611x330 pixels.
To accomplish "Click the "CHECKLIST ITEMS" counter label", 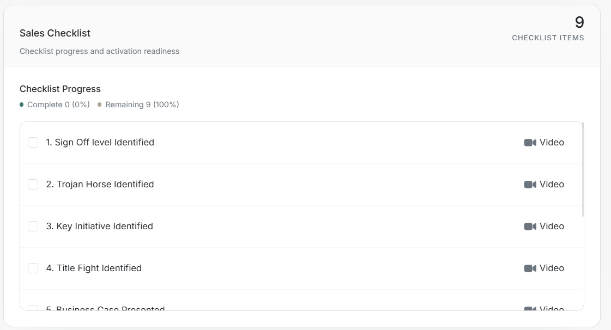I will (x=548, y=38).
